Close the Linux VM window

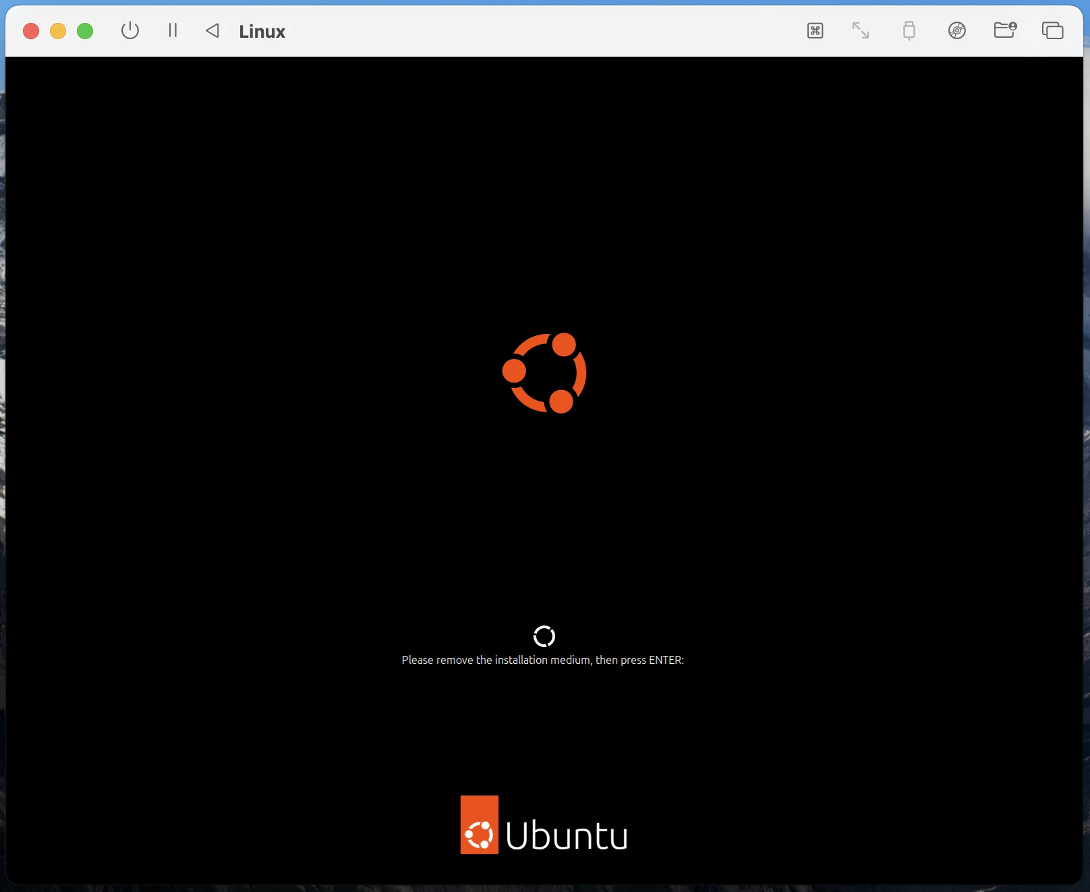coord(31,31)
